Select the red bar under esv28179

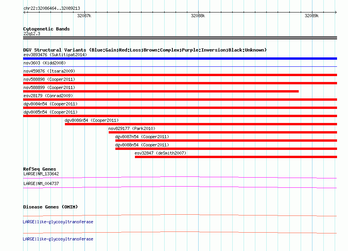[x=180, y=100]
